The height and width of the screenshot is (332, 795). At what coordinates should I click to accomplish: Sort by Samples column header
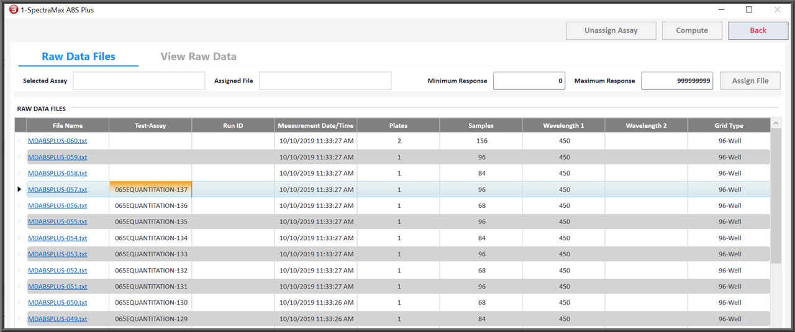(x=481, y=125)
